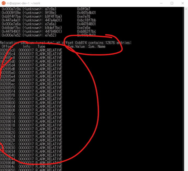The height and width of the screenshot is (171, 188).
Task: Close the terminal window
Action: 183,3
